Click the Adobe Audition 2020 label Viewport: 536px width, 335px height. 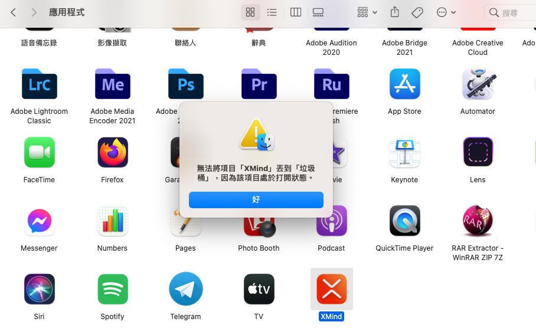coord(331,47)
